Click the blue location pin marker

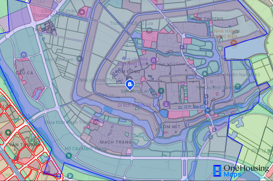130,85
